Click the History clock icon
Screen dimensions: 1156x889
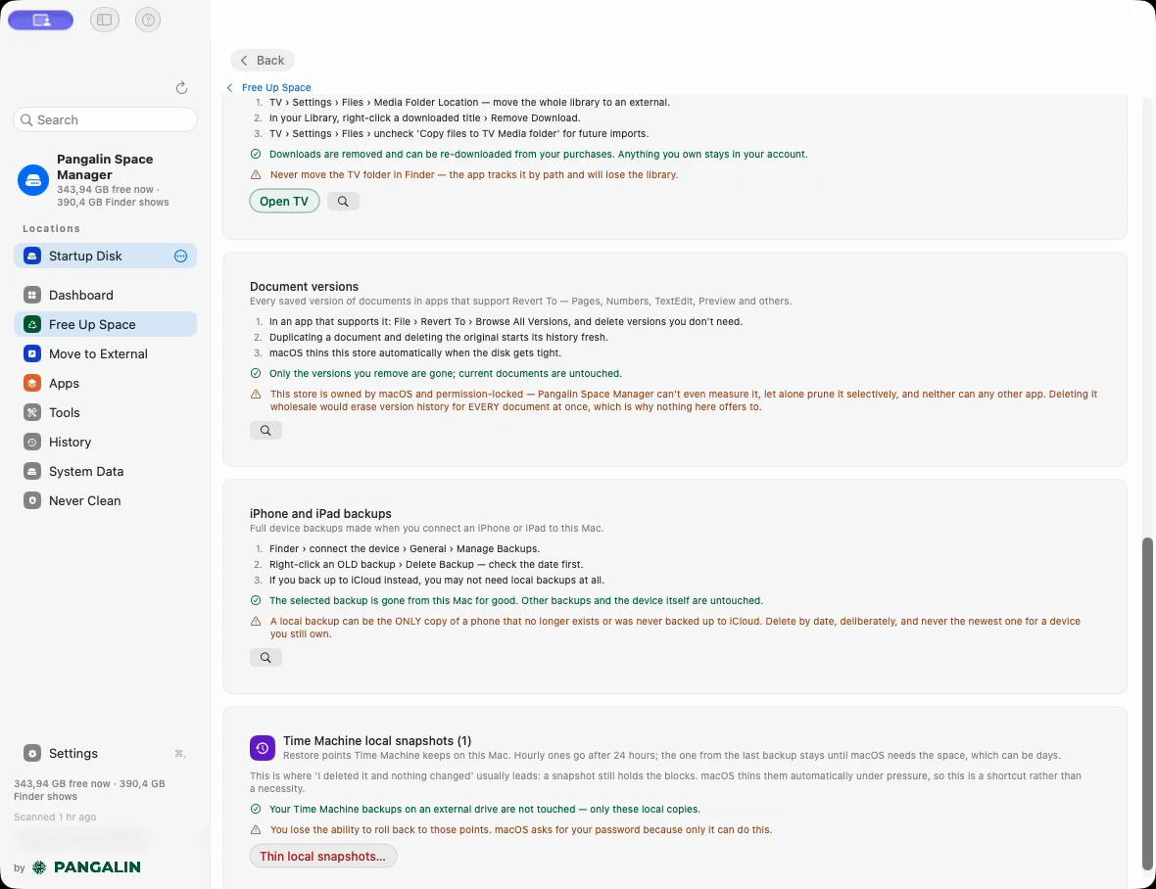32,443
